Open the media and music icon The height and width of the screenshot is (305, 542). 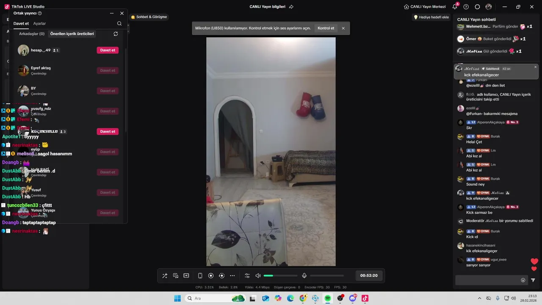pos(175,276)
